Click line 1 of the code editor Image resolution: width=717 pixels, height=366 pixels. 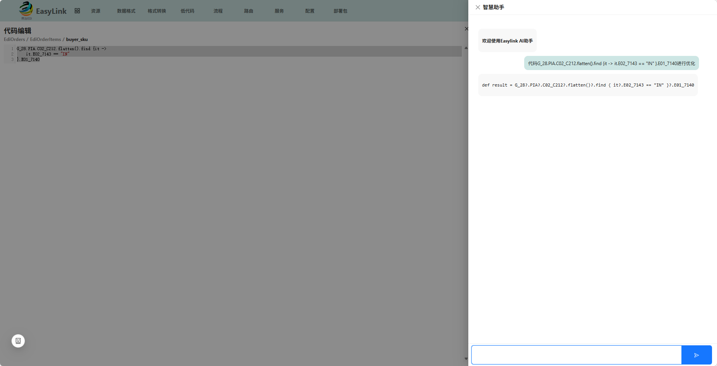(x=239, y=49)
